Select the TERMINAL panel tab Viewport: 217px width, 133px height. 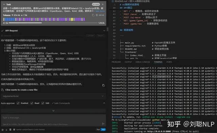coord(158,62)
